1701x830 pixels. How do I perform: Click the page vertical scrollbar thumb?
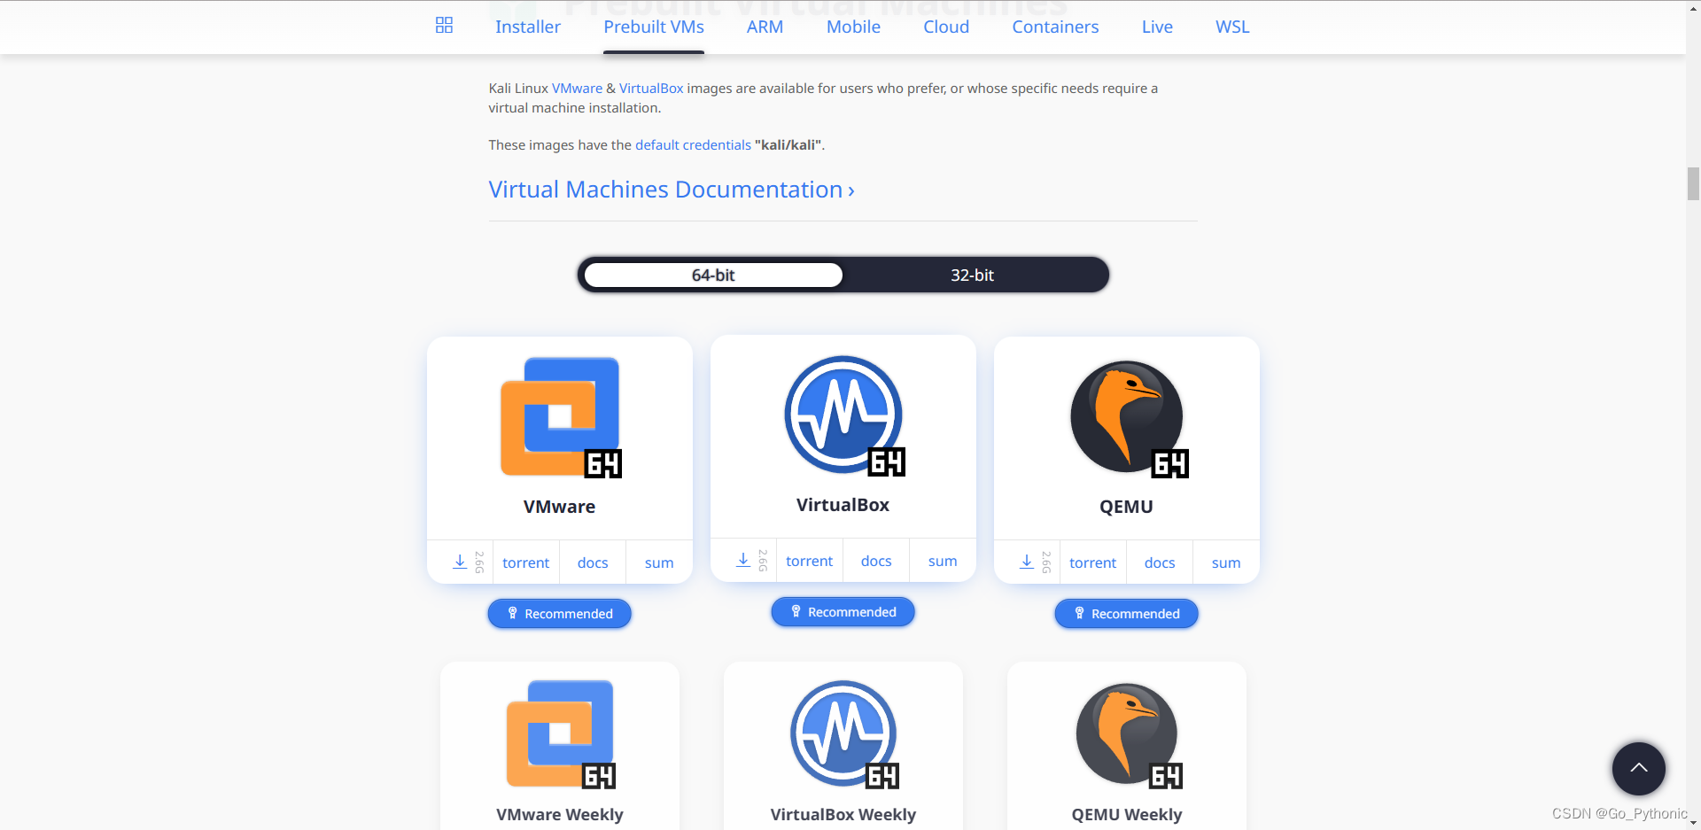pos(1693,184)
